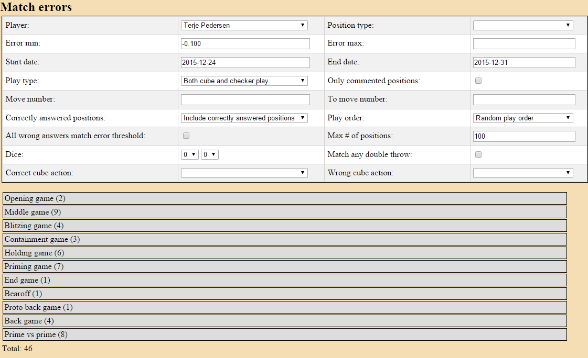Expand the Blitzing game section
The height and width of the screenshot is (358, 588).
[x=284, y=226]
